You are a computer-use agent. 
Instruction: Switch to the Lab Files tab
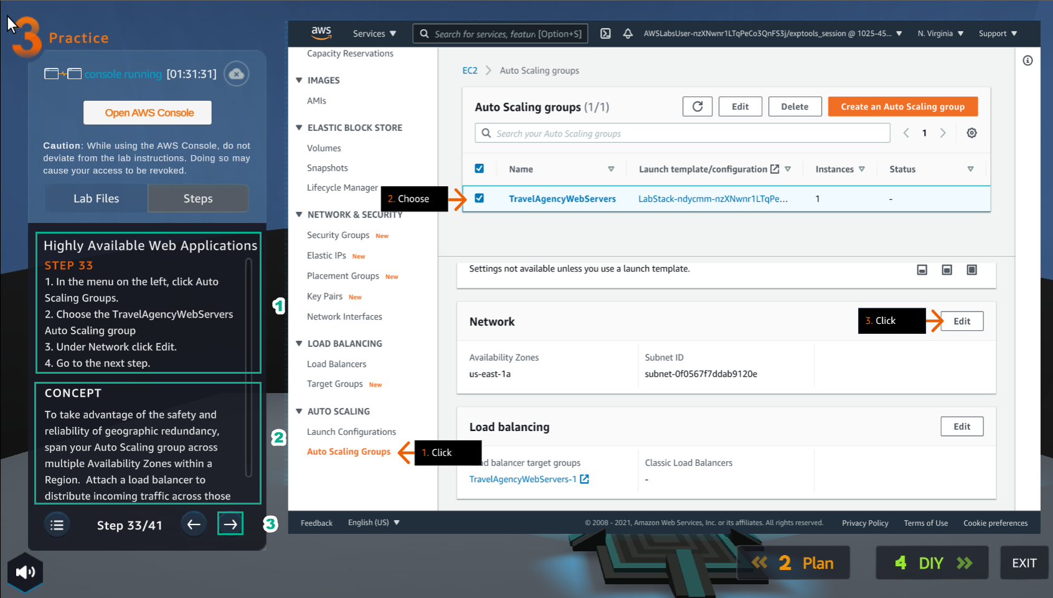pos(97,198)
